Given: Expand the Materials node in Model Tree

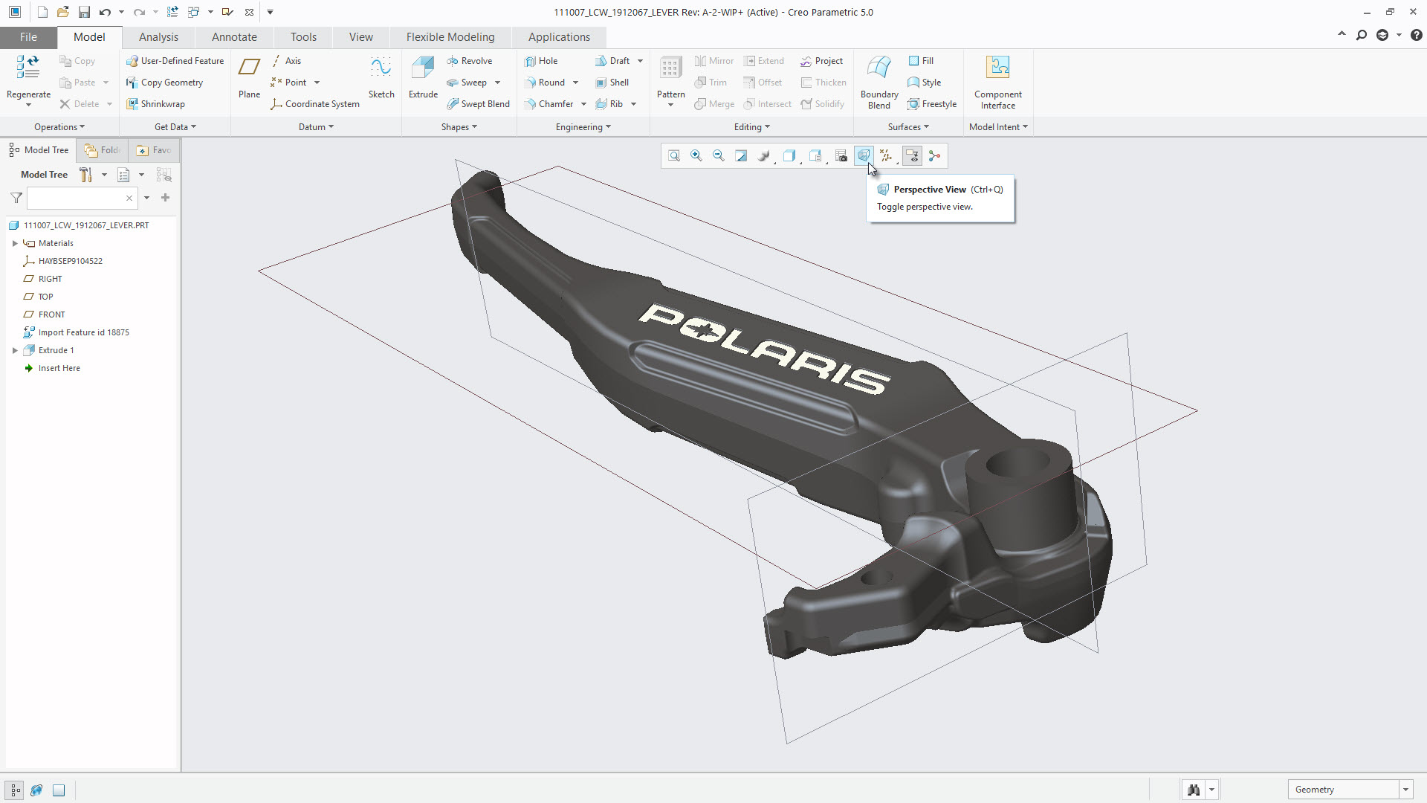Looking at the screenshot, I should (x=15, y=243).
